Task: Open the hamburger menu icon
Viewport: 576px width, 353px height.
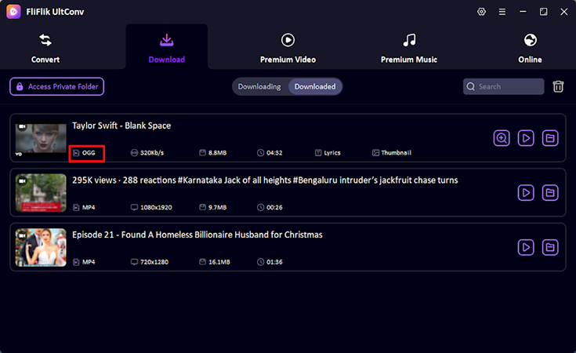Action: click(x=502, y=12)
